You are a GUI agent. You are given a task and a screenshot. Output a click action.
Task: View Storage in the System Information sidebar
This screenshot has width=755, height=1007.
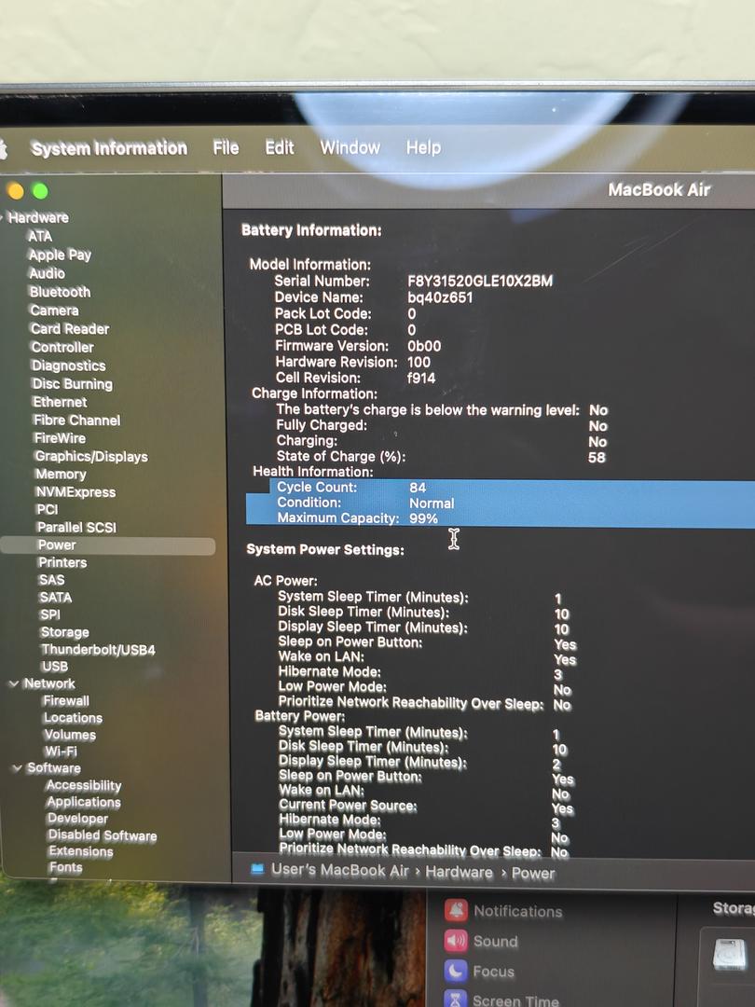pos(65,632)
